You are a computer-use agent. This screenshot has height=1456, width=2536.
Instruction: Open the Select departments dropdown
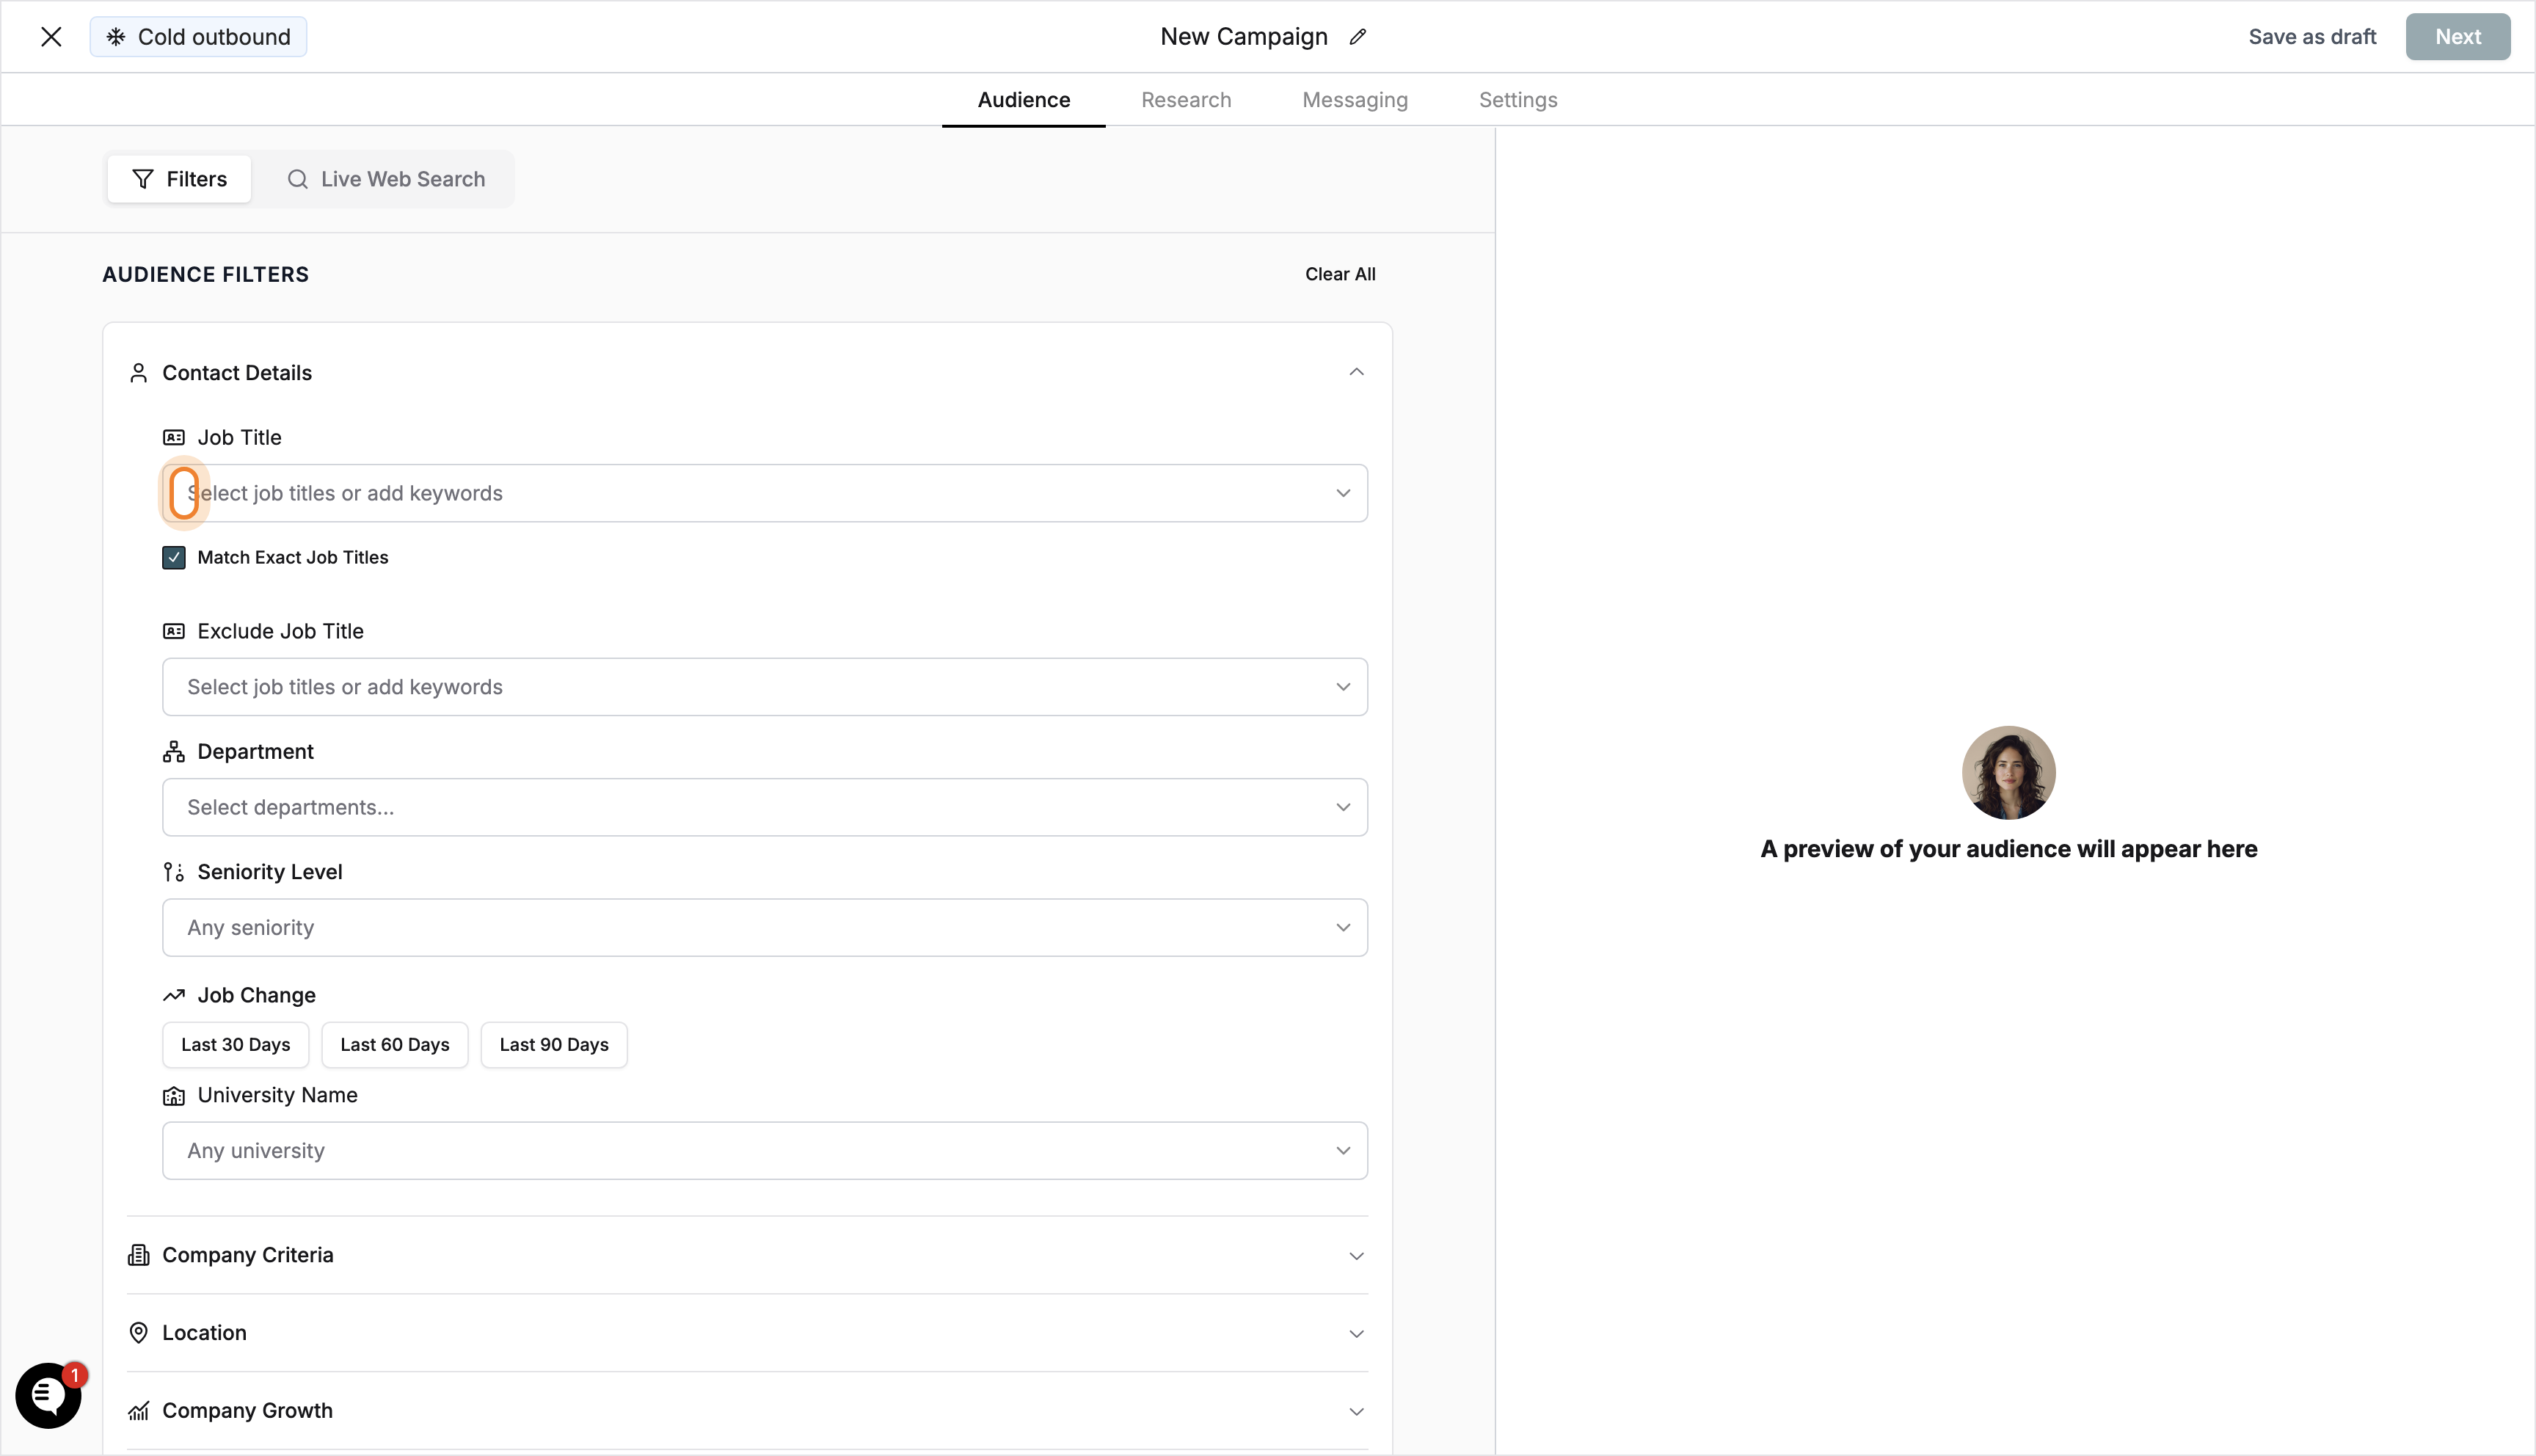(764, 807)
